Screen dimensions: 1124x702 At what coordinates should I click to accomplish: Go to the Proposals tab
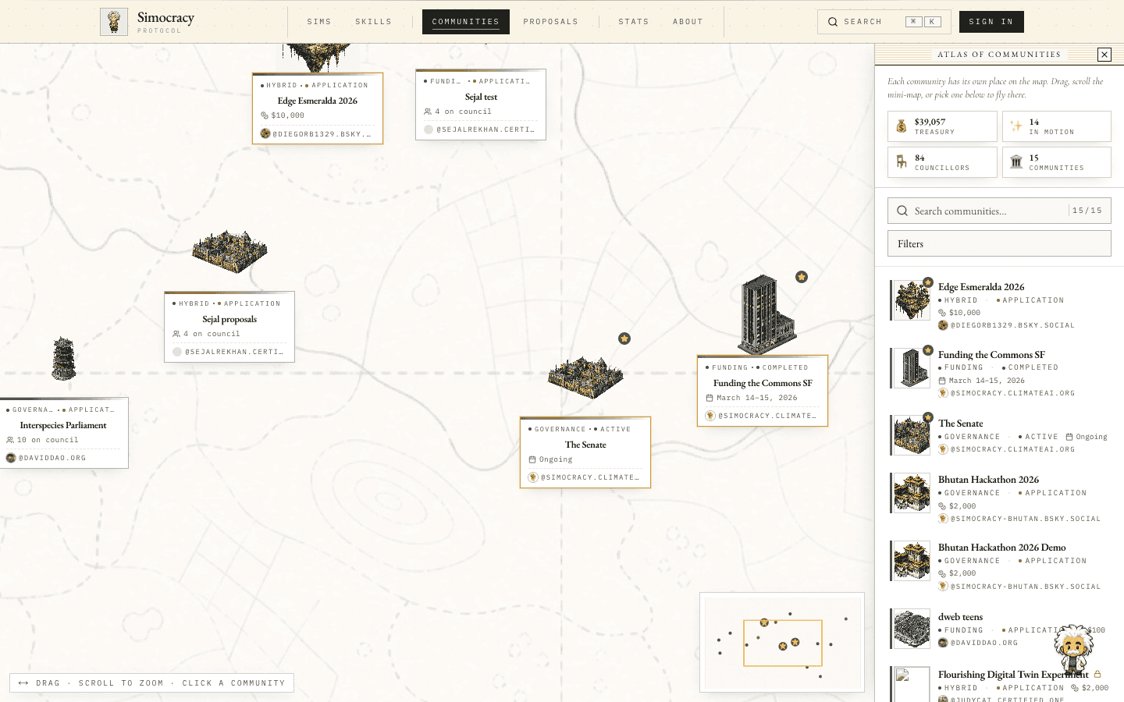[551, 22]
